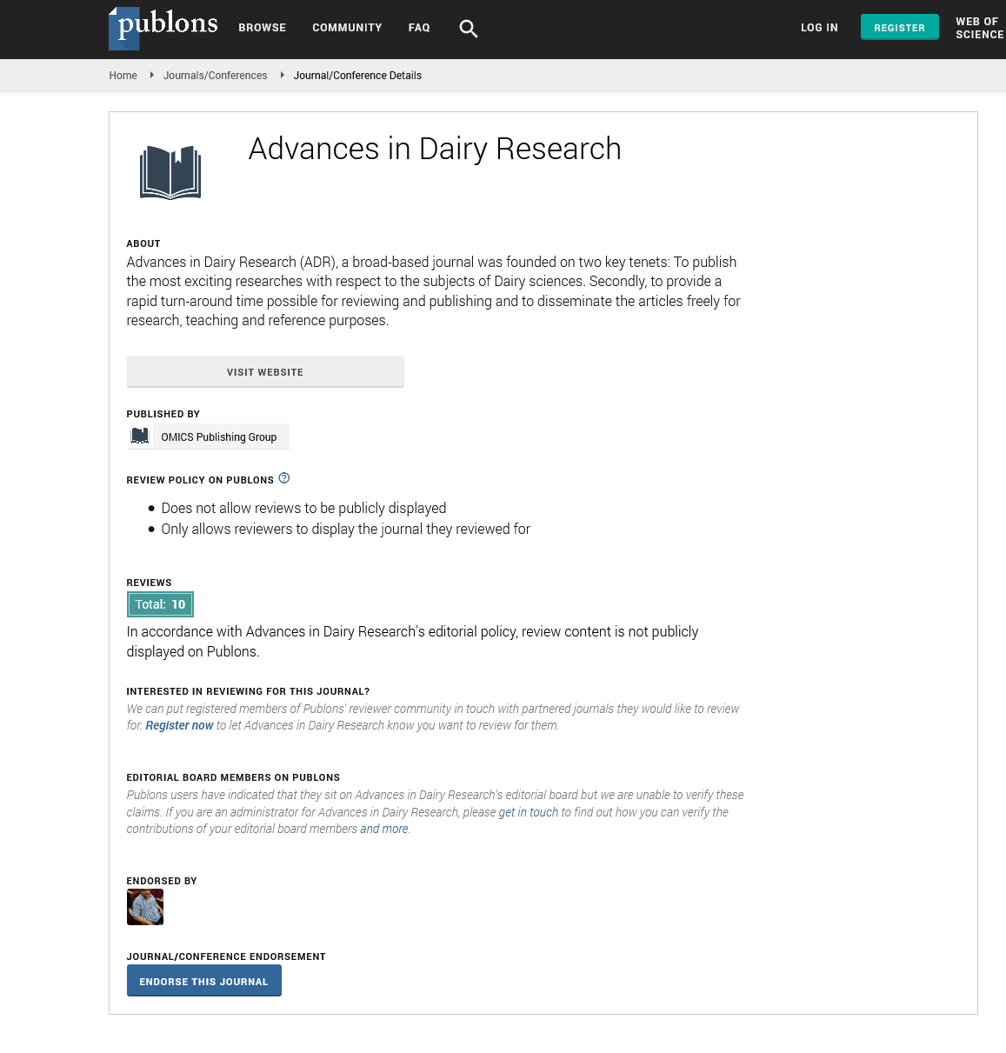Click the Visit Website button
1006x1053 pixels.
(265, 372)
